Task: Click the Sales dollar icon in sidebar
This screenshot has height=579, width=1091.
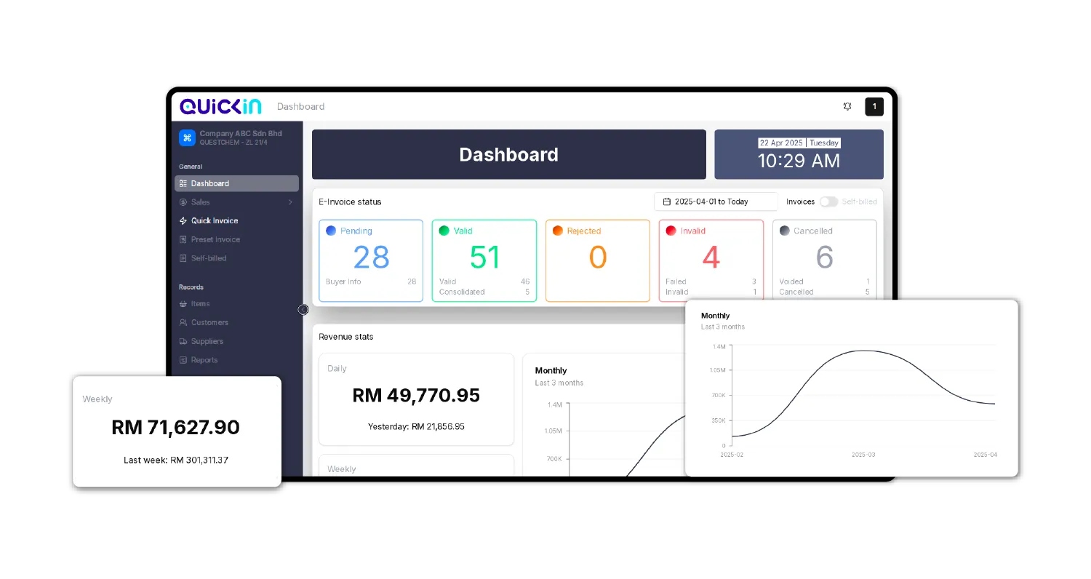Action: point(183,201)
